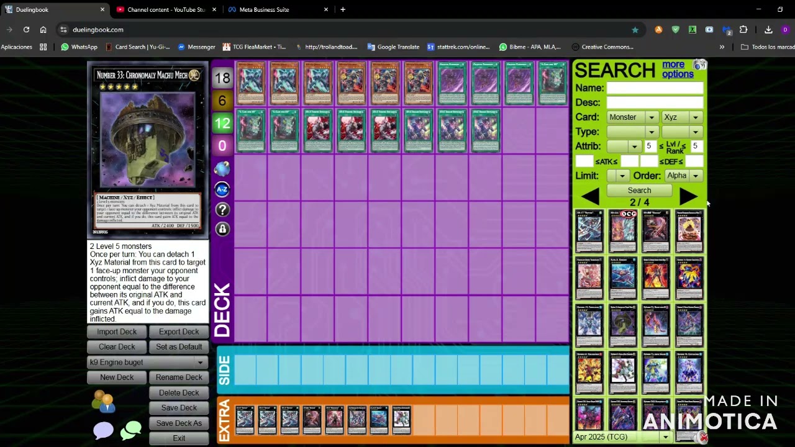Click Clear Deck button
This screenshot has height=447, width=795.
(117, 346)
